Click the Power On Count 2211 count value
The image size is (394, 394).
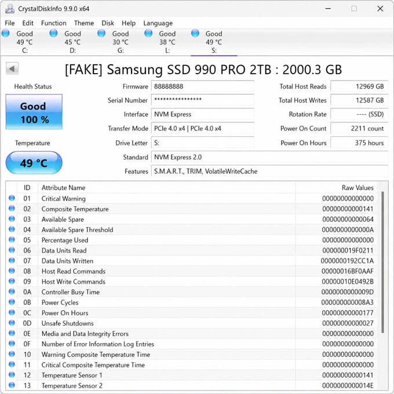tap(359, 129)
